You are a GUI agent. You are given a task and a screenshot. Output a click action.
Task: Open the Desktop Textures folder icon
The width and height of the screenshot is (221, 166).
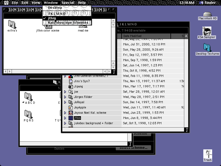(x=207, y=48)
